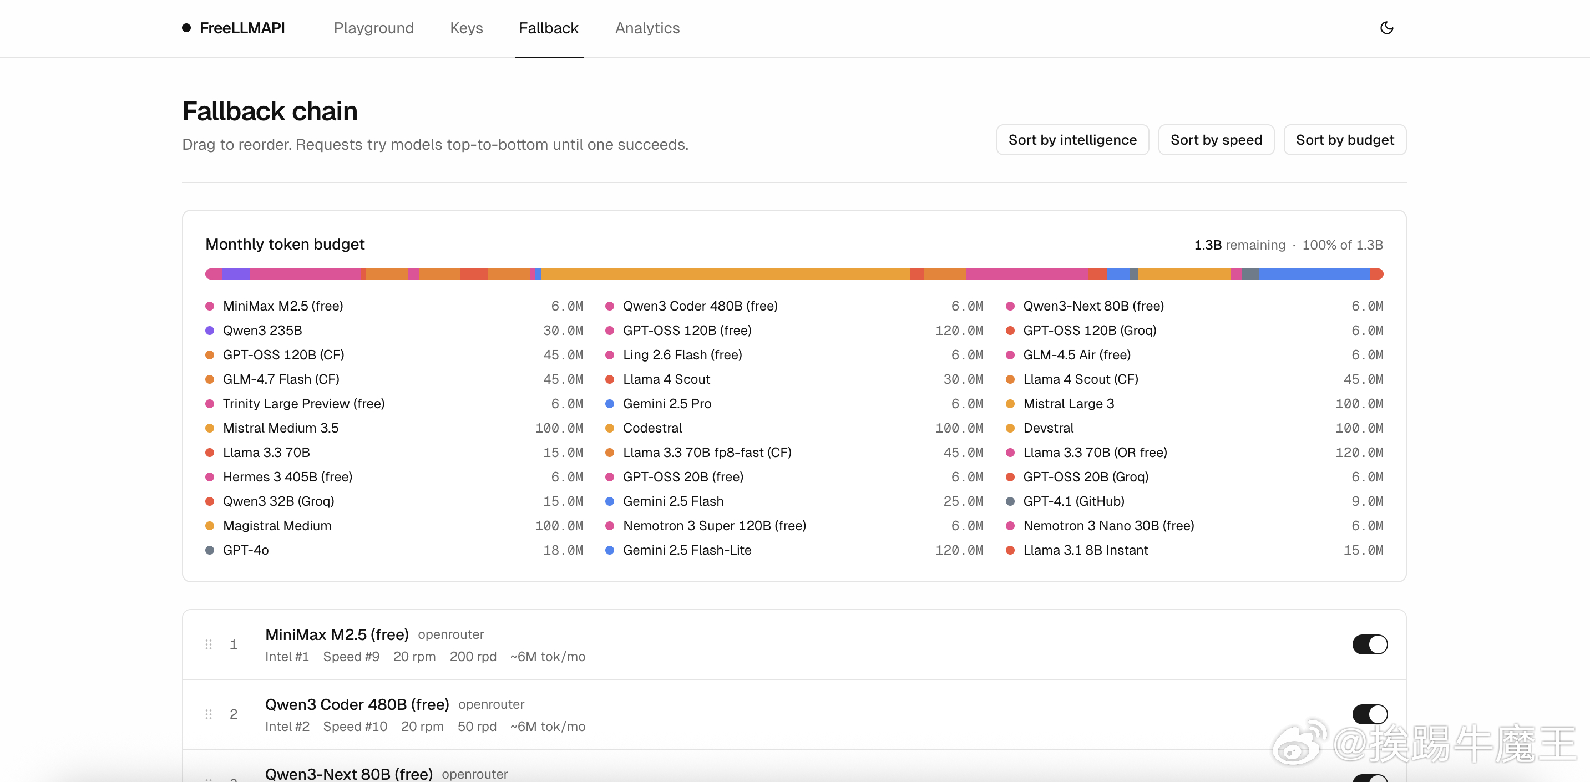This screenshot has height=782, width=1590.
Task: Click the 'Monthly token budget' heading
Action: tap(285, 245)
